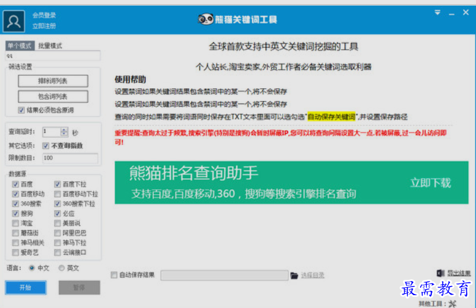Open the 立即注册 register link

tap(44, 26)
